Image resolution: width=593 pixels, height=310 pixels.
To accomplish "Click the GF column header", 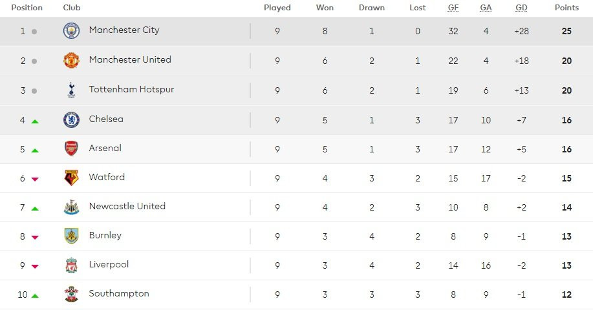I will click(x=453, y=8).
